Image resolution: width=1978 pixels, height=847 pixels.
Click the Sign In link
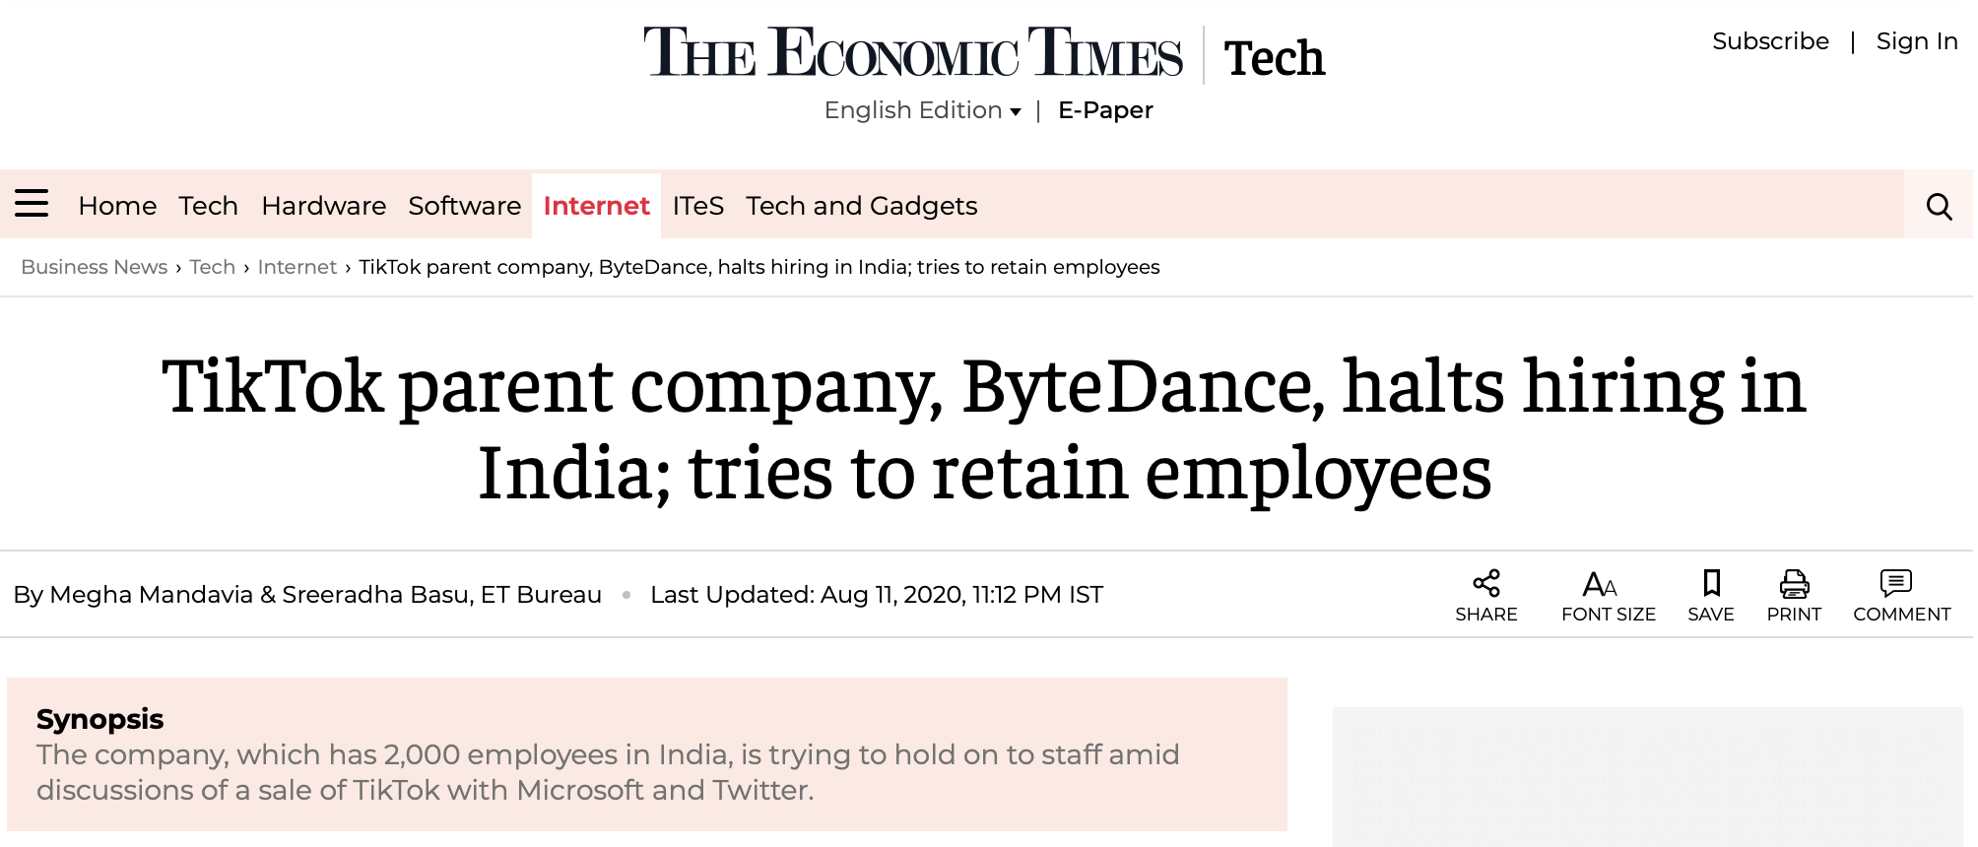point(1916,41)
